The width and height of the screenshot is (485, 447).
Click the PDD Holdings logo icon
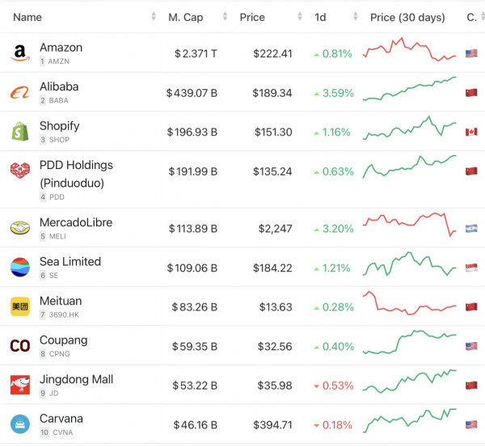(19, 171)
